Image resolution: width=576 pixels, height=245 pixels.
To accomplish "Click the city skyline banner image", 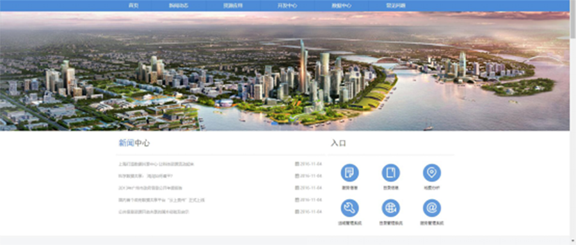I will coord(285,71).
